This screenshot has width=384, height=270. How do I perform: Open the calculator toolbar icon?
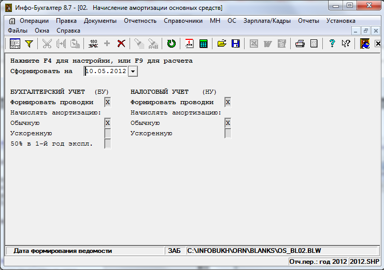click(203, 44)
